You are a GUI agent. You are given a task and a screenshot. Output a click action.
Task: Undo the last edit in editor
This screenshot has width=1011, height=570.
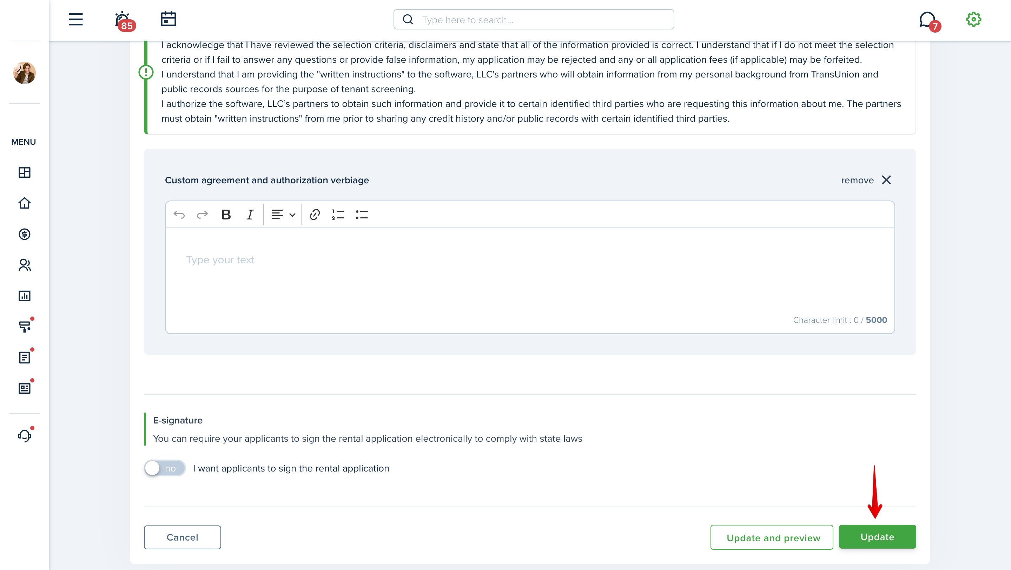click(179, 215)
